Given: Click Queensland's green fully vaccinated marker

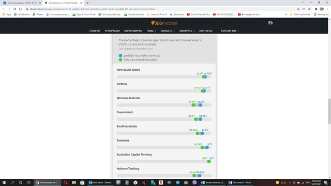Looking at the screenshot, I should click(x=196, y=119).
